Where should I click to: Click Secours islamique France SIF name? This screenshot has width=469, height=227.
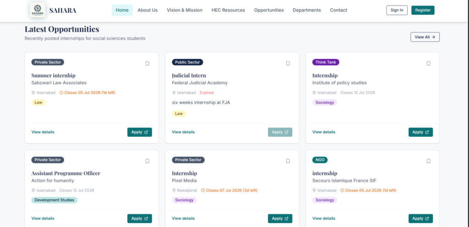point(344,180)
